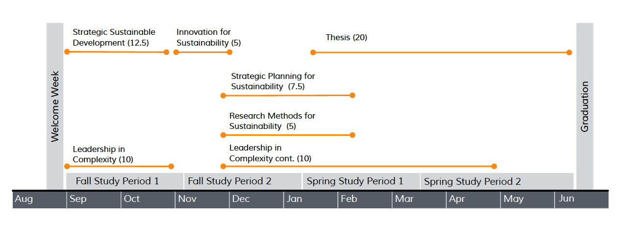Select the Fall Study Period 1 block
This screenshot has height=225, width=632.
125,181
